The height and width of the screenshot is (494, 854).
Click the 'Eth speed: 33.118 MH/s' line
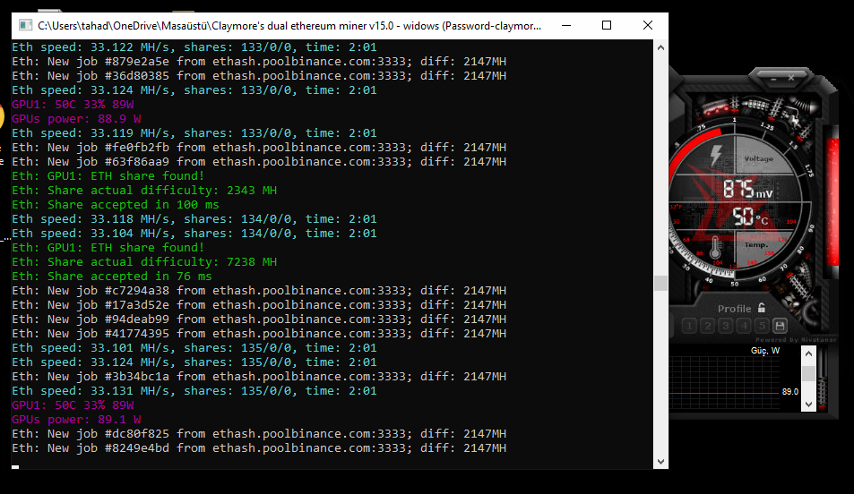(x=194, y=218)
